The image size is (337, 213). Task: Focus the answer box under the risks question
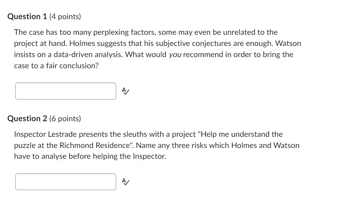point(65,182)
